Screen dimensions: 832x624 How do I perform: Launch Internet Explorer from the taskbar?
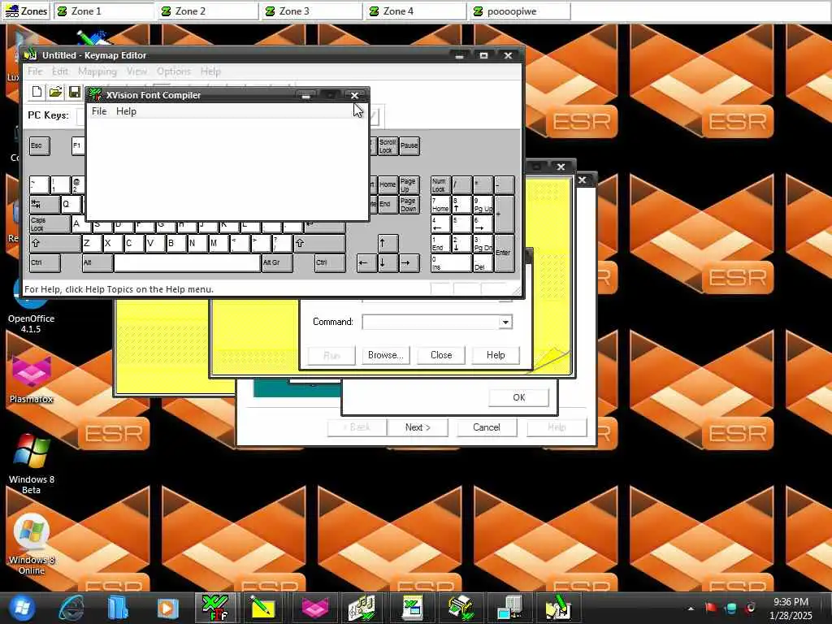[x=71, y=608]
